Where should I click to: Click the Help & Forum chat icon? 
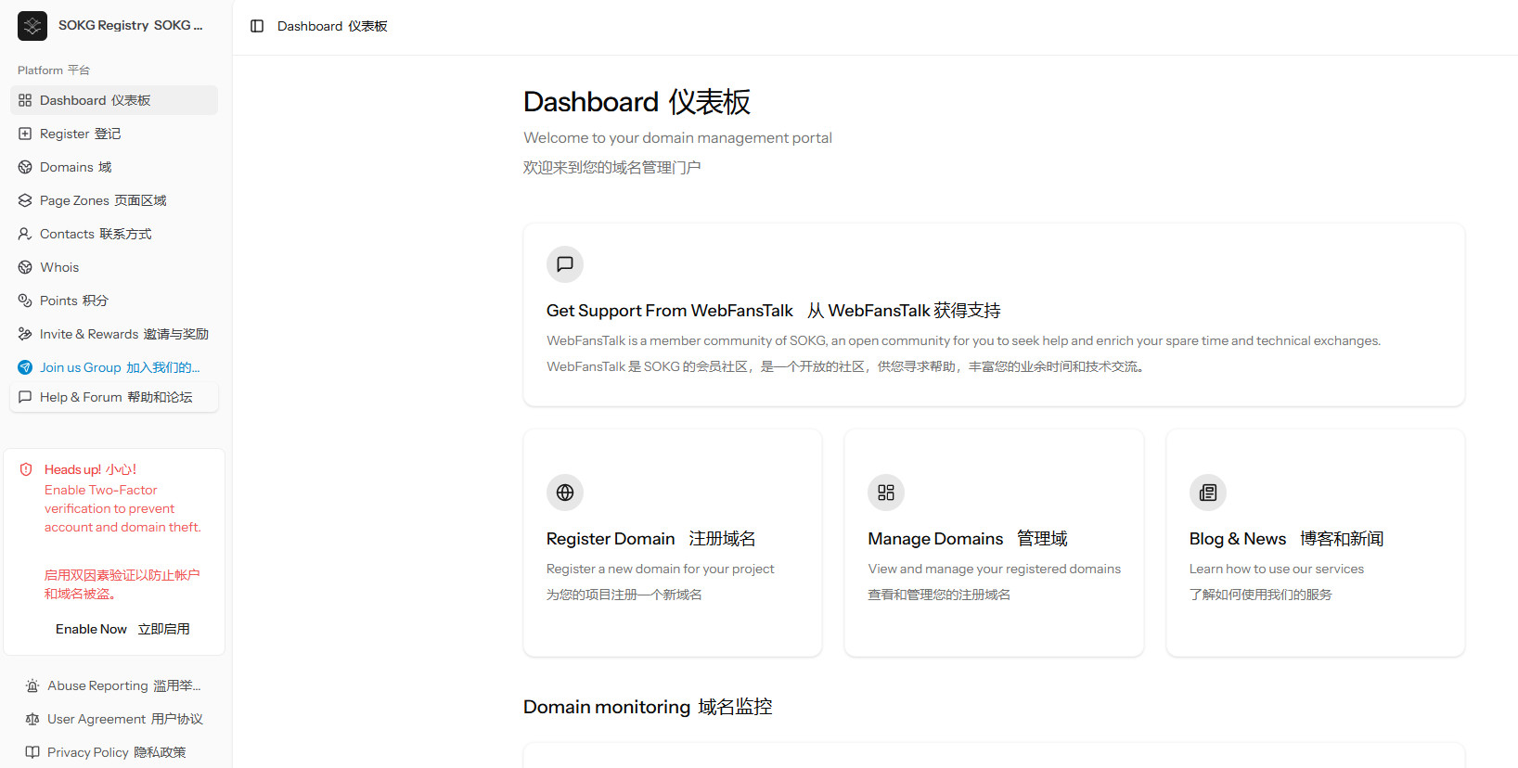pyautogui.click(x=25, y=397)
